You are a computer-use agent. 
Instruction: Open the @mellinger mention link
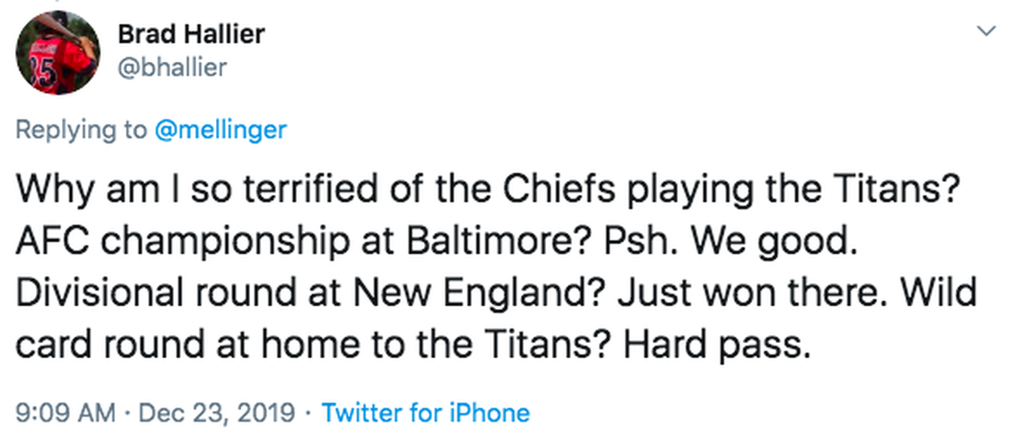pyautogui.click(x=221, y=129)
